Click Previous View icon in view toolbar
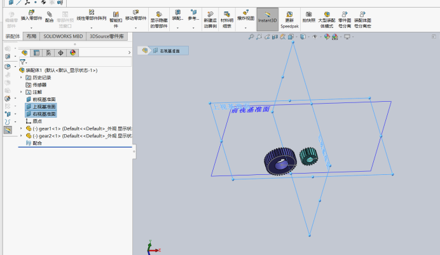This screenshot has width=440, height=255. (x=267, y=37)
